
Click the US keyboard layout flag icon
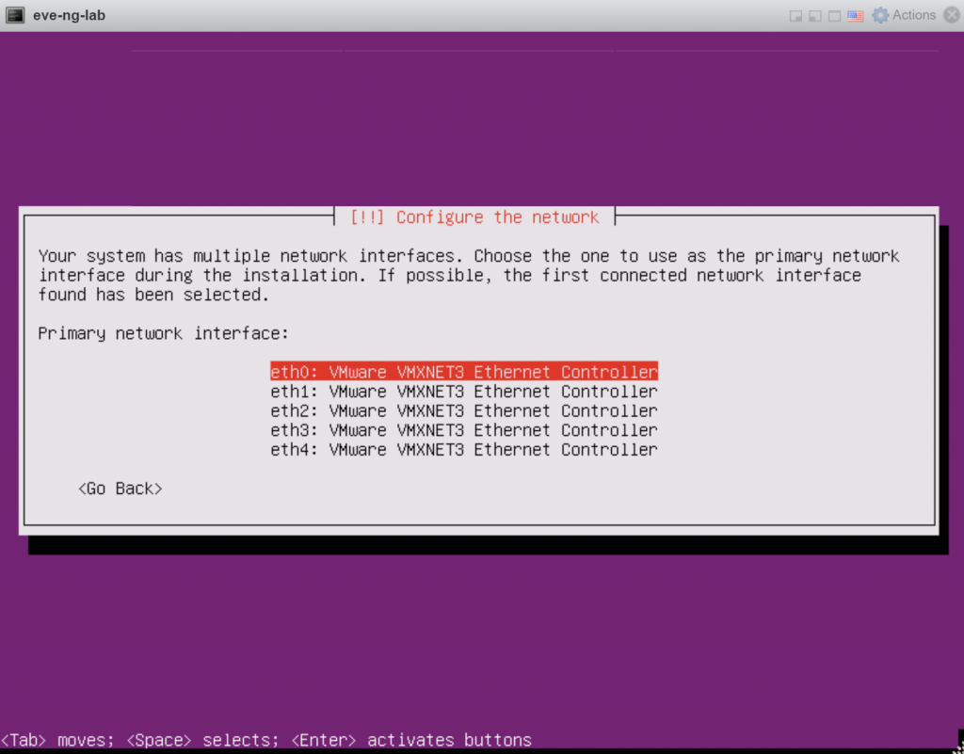coord(855,15)
